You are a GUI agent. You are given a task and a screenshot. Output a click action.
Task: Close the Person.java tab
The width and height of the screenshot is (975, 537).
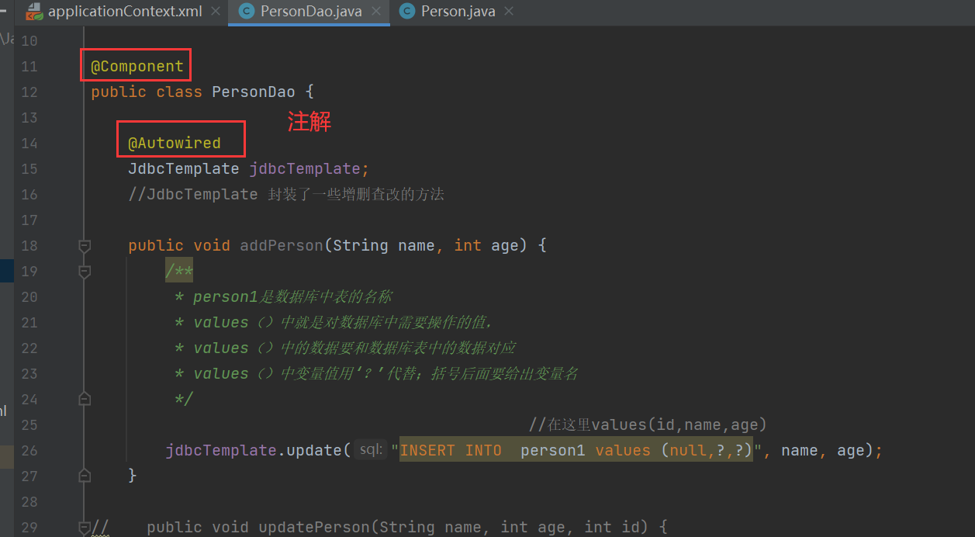(508, 12)
